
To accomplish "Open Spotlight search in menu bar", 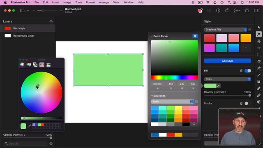I will pos(229,2).
